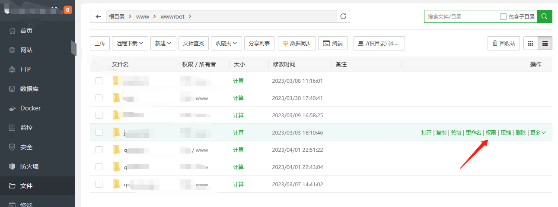Open the 安全 shield icon in sidebar
This screenshot has height=207, width=558.
click(13, 147)
